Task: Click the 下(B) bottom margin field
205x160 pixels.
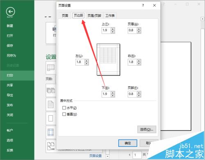Action: [x=106, y=94]
